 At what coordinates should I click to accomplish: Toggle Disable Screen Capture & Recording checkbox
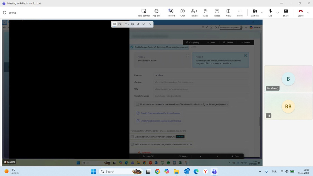pyautogui.click(x=132, y=47)
